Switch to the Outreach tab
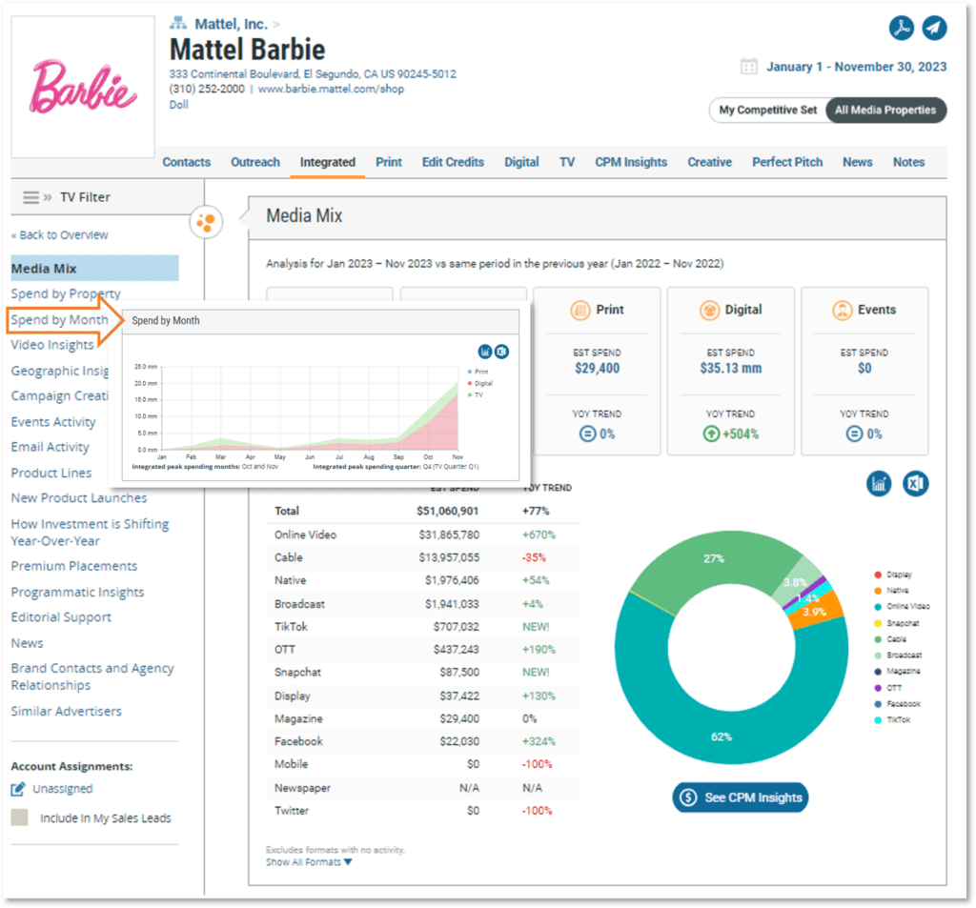This screenshot has width=976, height=908. (255, 162)
